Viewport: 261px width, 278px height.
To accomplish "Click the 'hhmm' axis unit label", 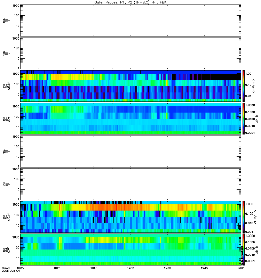I will [6, 268].
